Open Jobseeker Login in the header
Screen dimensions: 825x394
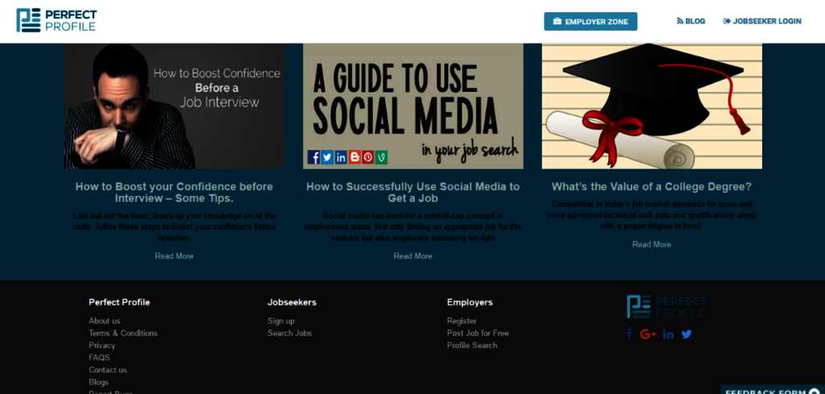click(x=762, y=22)
